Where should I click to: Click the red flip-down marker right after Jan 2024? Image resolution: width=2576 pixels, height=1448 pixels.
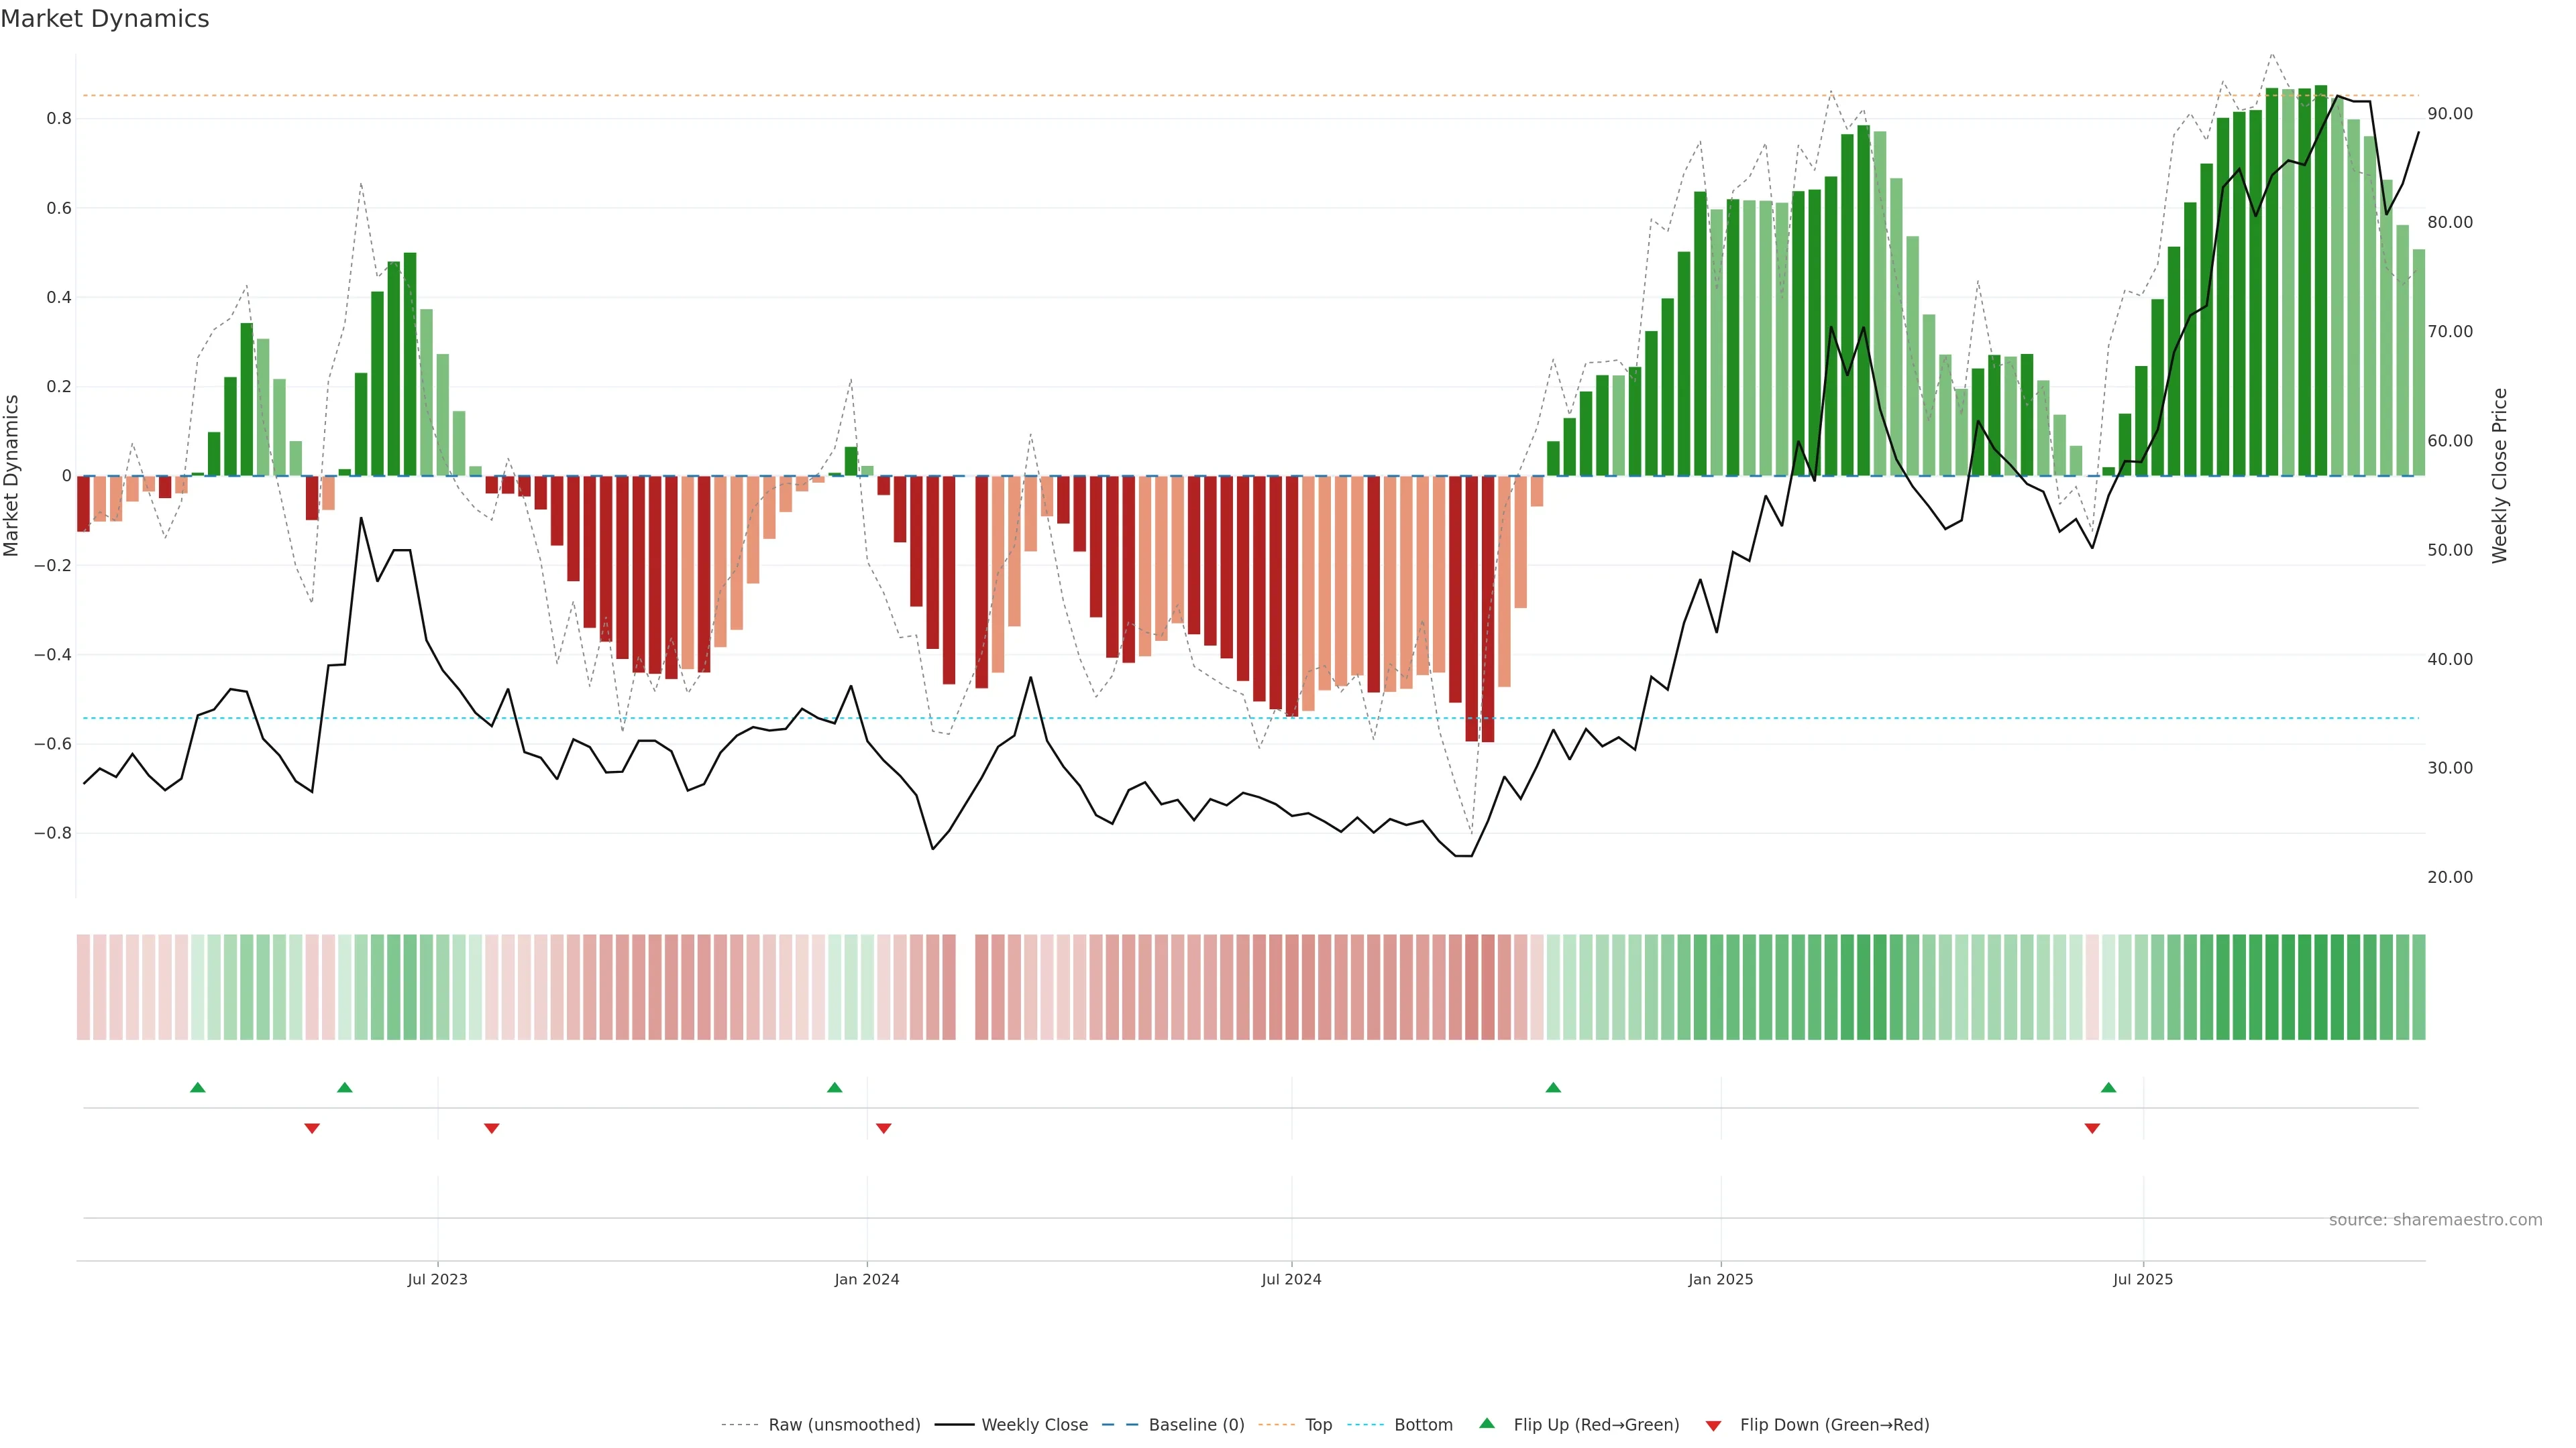click(x=883, y=1128)
